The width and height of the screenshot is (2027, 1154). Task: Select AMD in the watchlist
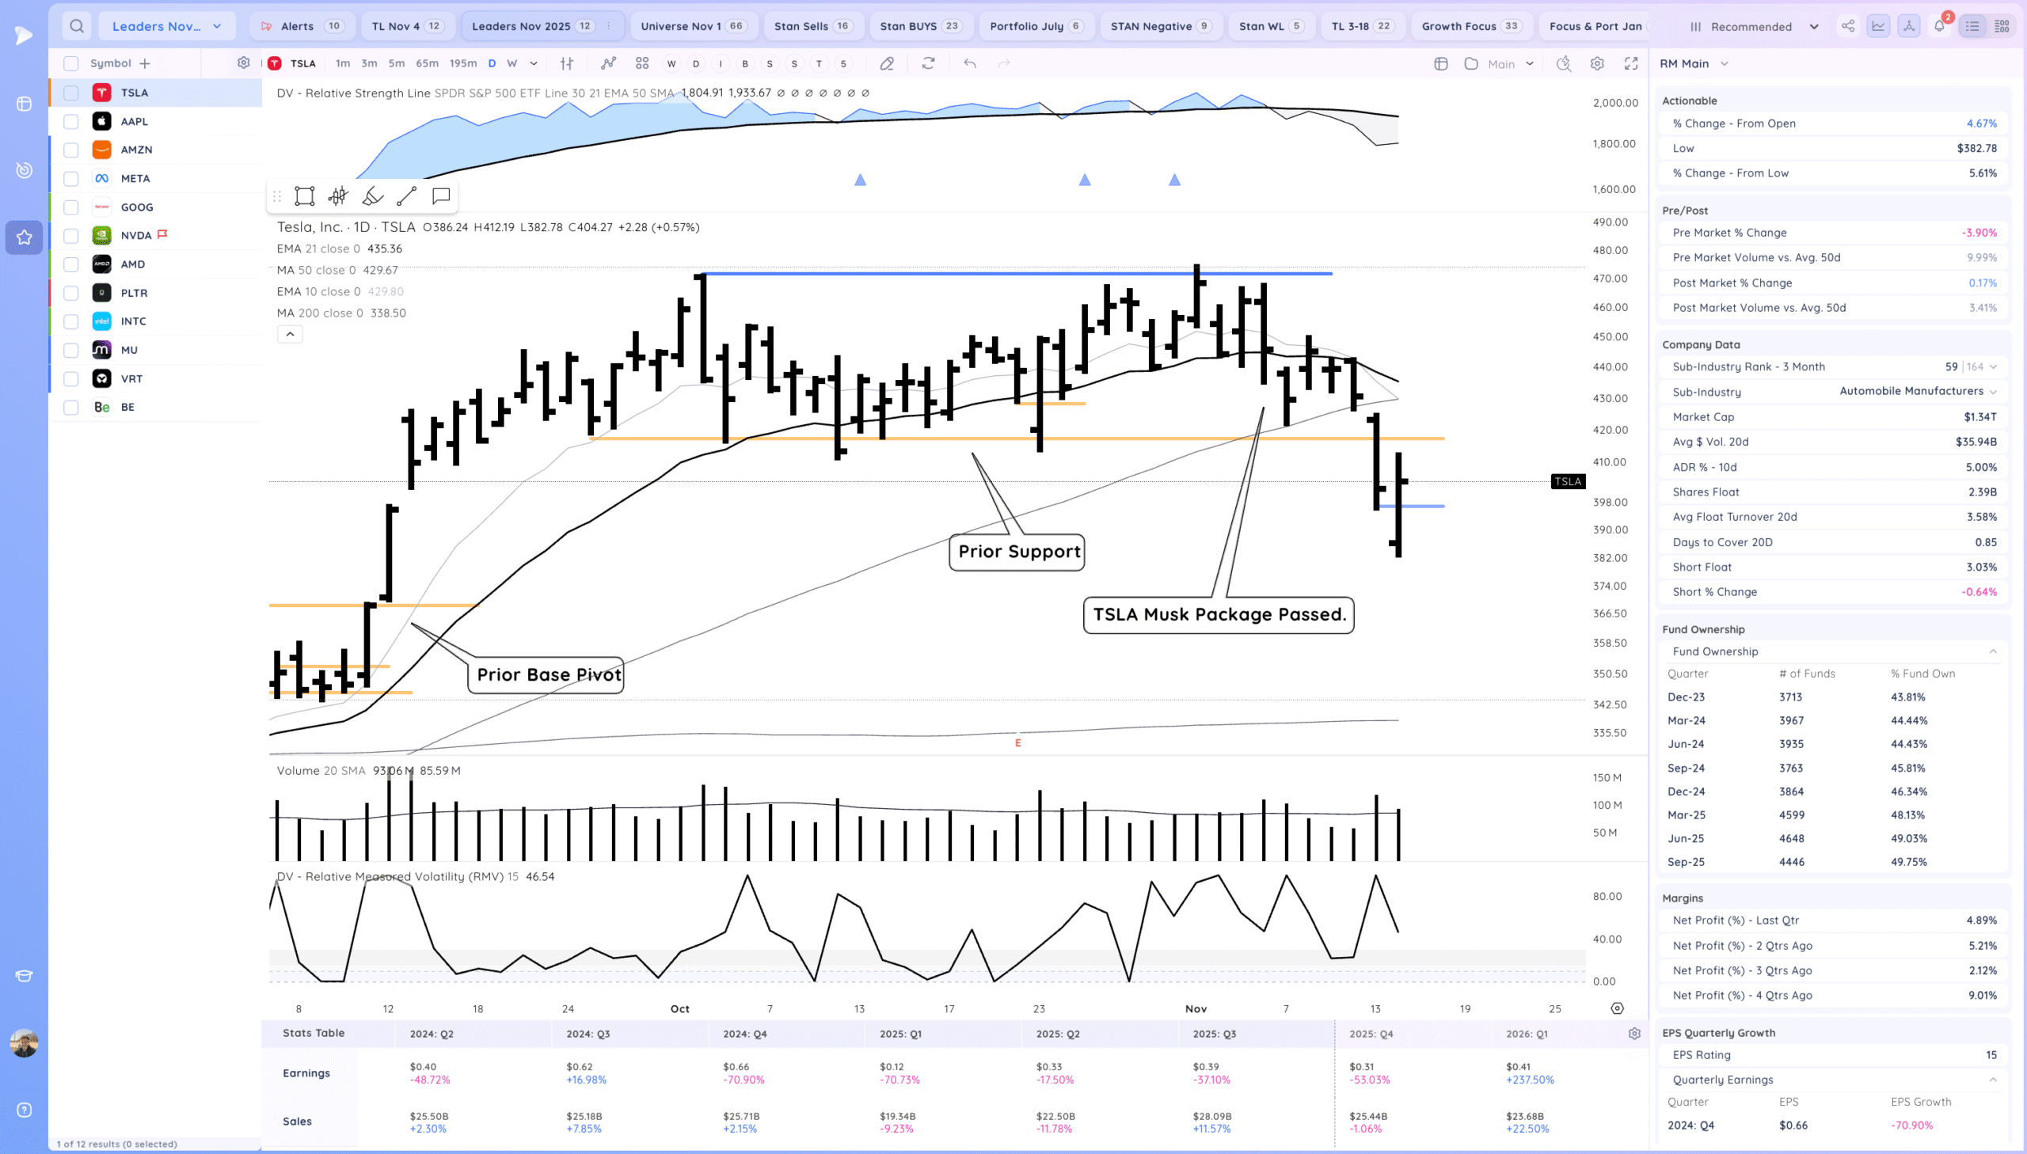pos(132,264)
